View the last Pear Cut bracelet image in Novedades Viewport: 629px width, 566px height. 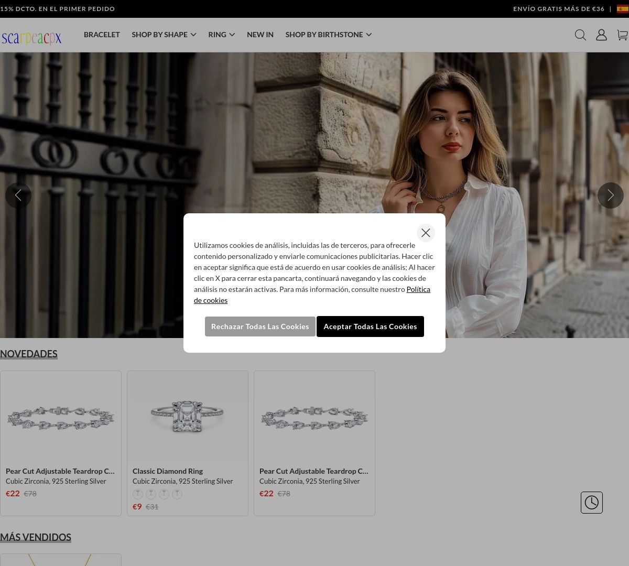pyautogui.click(x=314, y=417)
